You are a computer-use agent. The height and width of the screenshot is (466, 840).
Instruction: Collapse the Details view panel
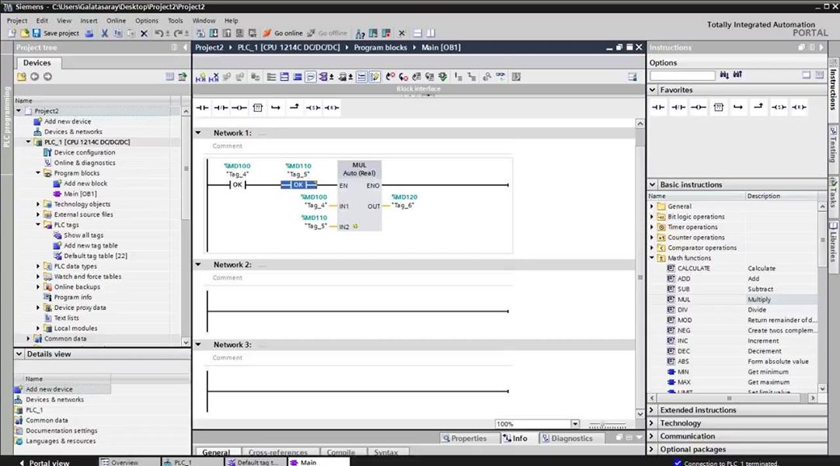click(19, 354)
